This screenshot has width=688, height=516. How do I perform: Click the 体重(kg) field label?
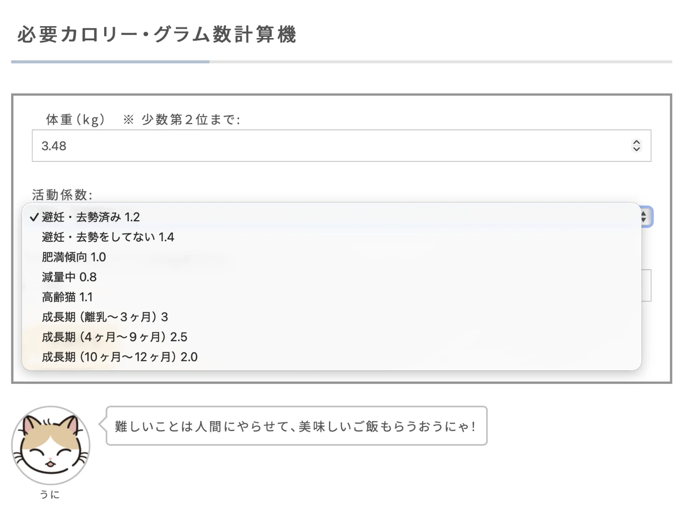tap(76, 120)
